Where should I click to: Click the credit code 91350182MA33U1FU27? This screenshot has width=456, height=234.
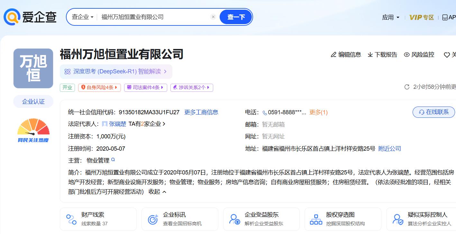click(x=149, y=112)
